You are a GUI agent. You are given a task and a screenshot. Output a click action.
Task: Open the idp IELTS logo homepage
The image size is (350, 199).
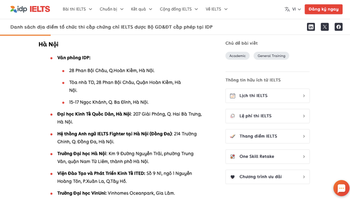pyautogui.click(x=30, y=9)
